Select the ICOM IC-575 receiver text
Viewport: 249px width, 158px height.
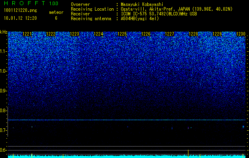(159, 14)
